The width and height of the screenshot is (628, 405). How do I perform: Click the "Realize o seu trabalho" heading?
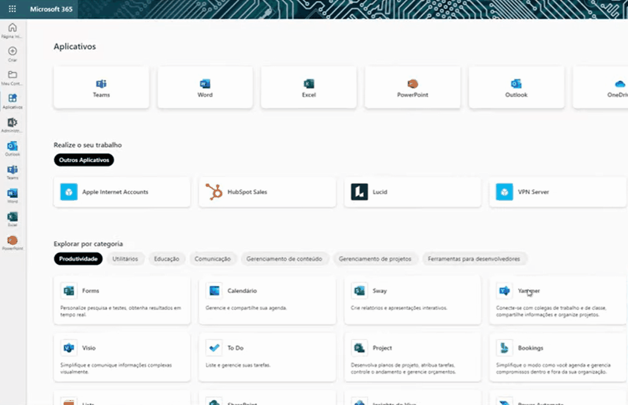88,145
